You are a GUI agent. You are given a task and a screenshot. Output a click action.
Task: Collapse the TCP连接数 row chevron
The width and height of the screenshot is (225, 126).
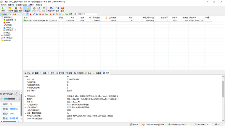[25, 96]
